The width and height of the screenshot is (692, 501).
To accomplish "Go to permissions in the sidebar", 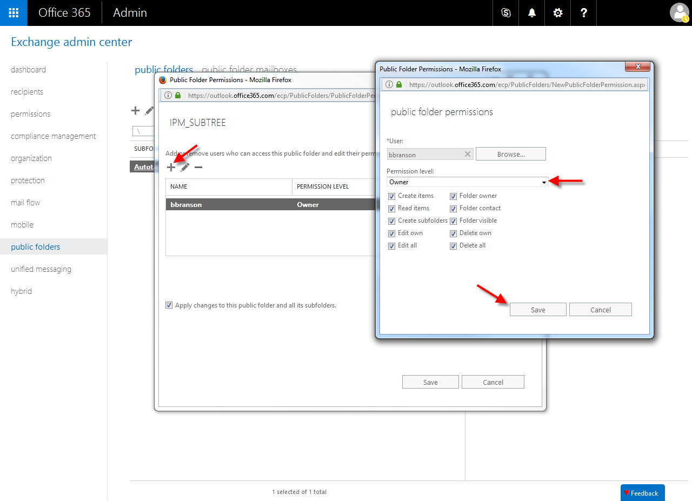I will pyautogui.click(x=30, y=114).
